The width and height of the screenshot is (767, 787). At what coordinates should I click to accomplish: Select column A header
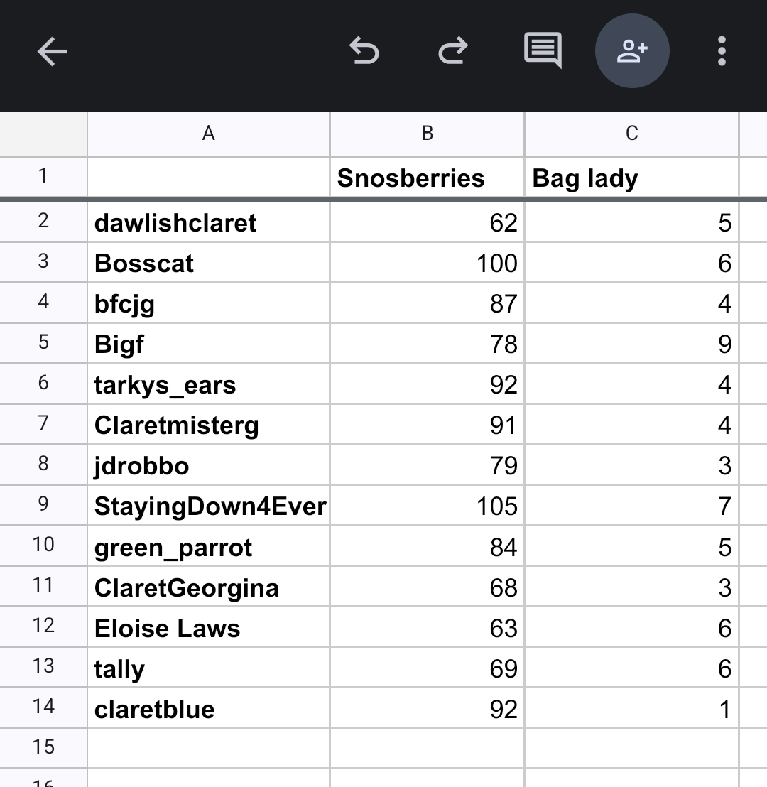point(208,134)
